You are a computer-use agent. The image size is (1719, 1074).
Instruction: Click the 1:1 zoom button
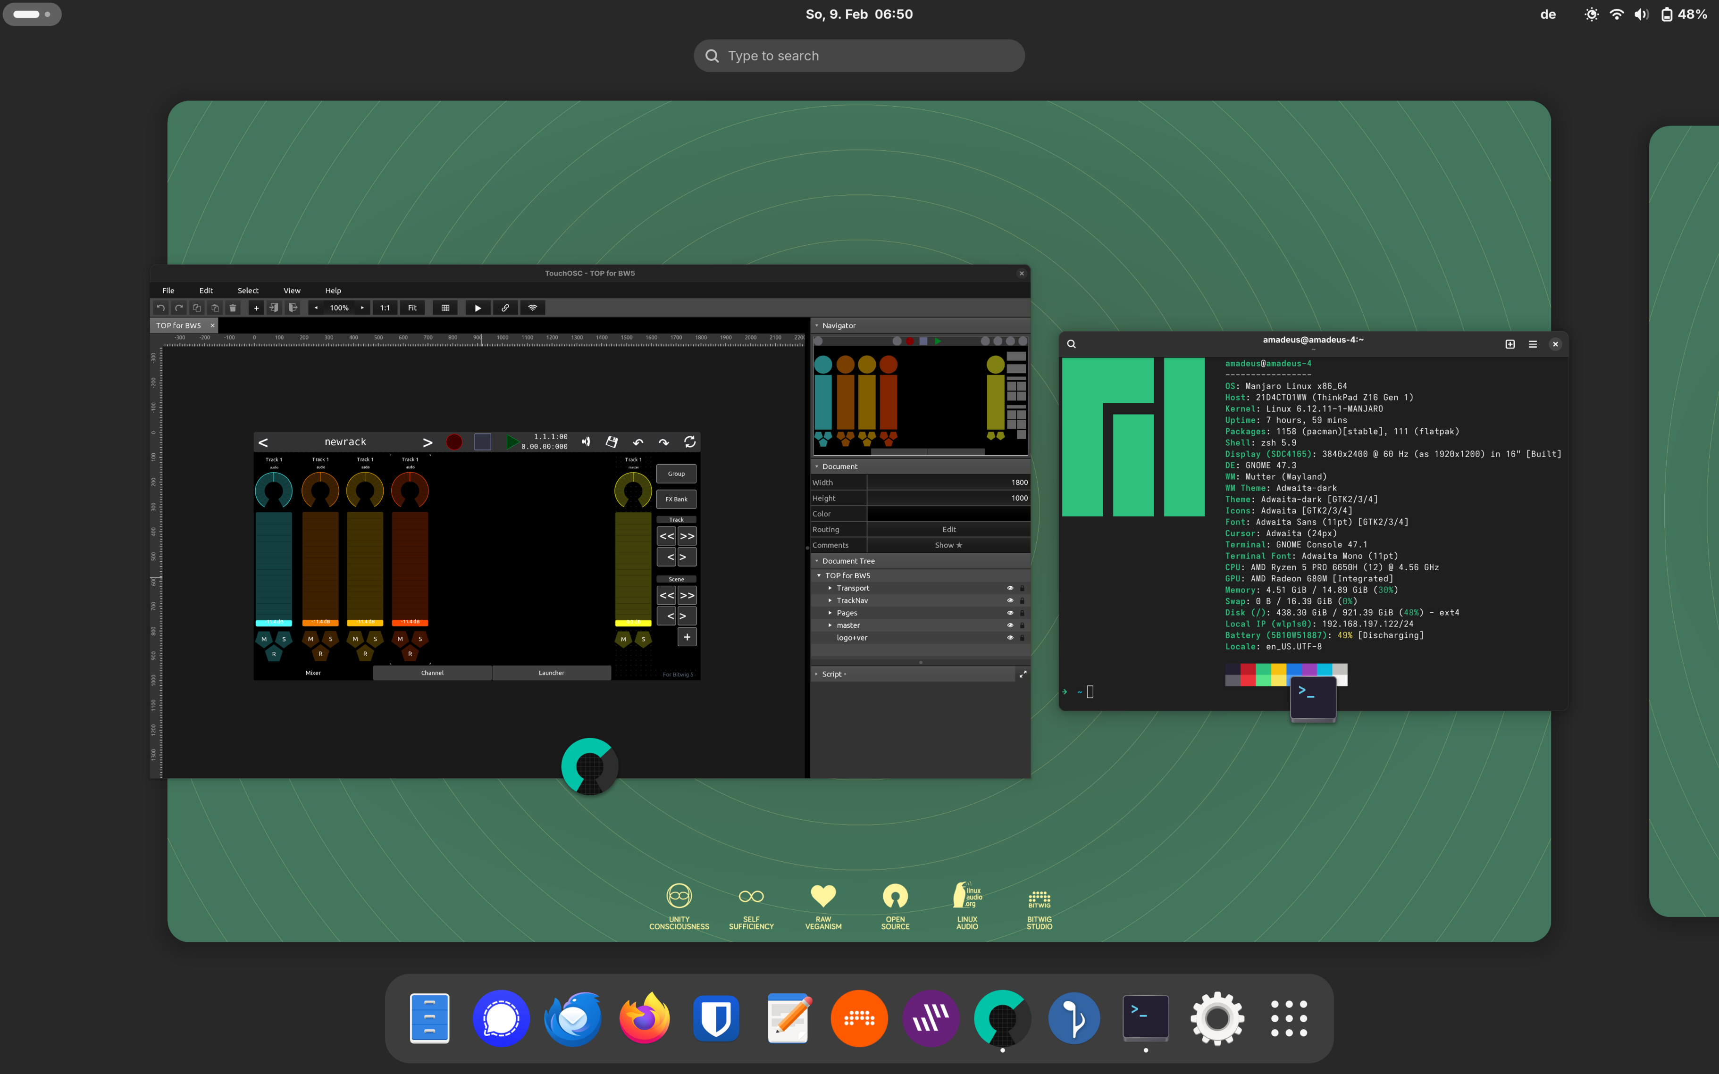coord(385,308)
